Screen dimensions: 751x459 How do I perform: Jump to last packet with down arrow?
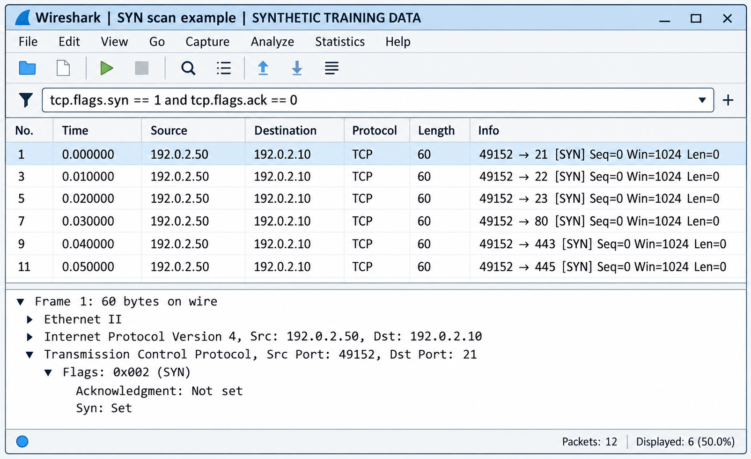tap(297, 68)
